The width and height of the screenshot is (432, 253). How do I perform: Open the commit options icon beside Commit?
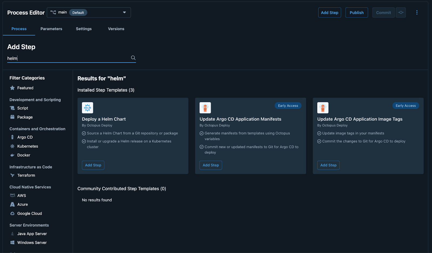point(401,12)
